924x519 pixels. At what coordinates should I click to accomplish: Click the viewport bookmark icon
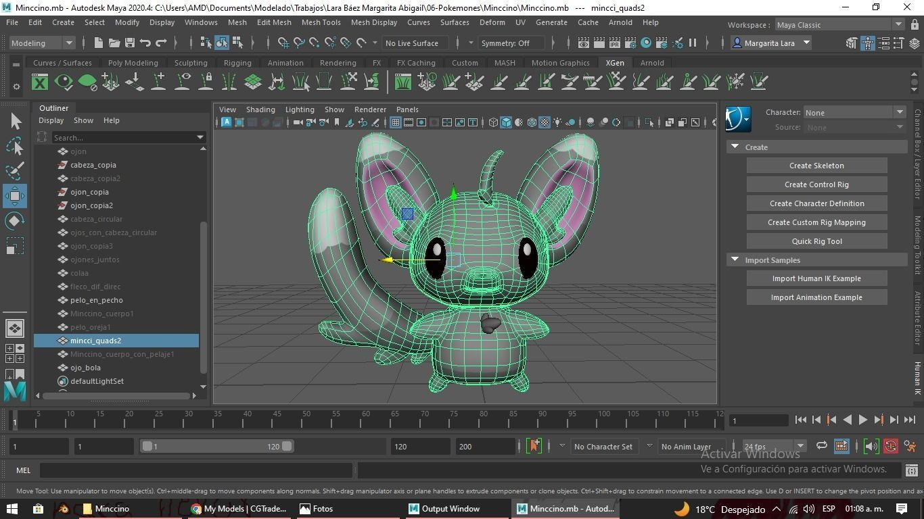(x=336, y=122)
